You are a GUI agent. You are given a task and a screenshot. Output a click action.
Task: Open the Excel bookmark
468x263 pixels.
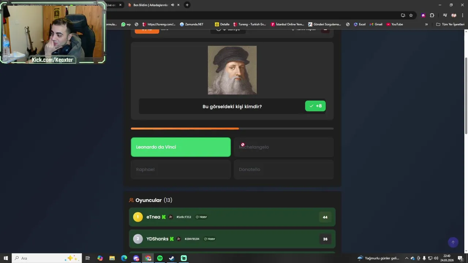(x=359, y=24)
